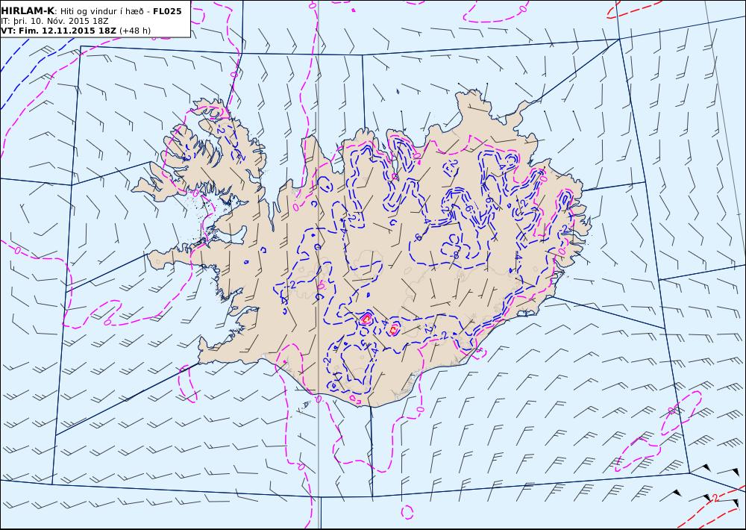
Task: Click the HIRLAM-K model name in title
Action: pos(28,11)
